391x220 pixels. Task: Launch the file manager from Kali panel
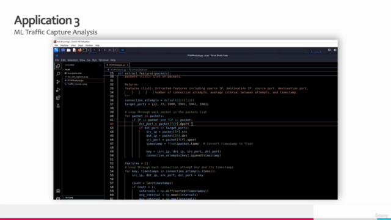pyautogui.click(x=68, y=50)
